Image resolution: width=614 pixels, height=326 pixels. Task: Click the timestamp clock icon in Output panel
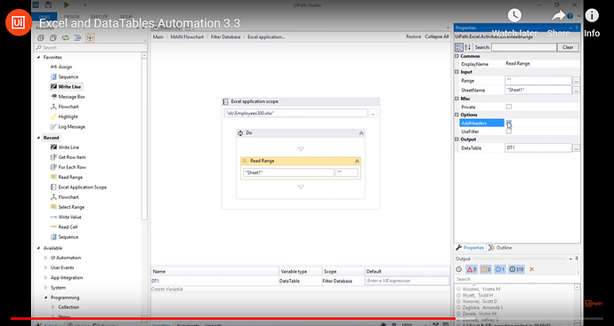point(459,269)
